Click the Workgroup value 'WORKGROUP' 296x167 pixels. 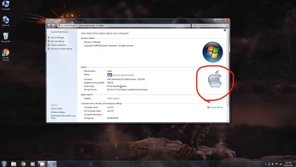point(113,118)
